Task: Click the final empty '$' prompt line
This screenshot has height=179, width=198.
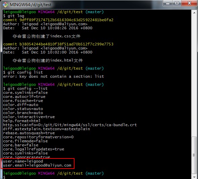Action: click(4, 177)
